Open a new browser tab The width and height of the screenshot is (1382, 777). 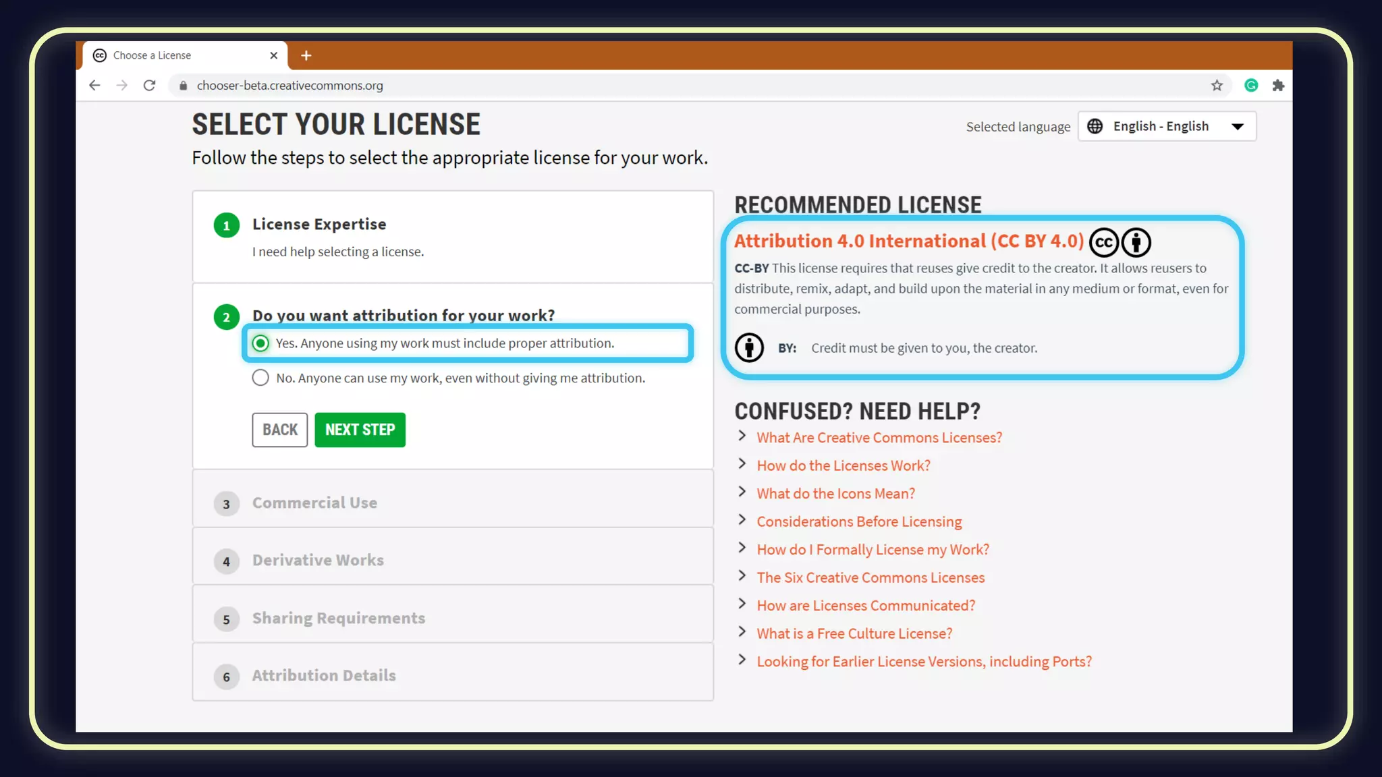(306, 55)
